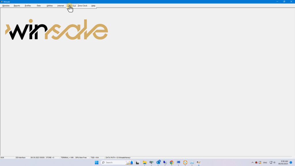Open the Internet menu
The image size is (295, 166).
pyautogui.click(x=60, y=6)
